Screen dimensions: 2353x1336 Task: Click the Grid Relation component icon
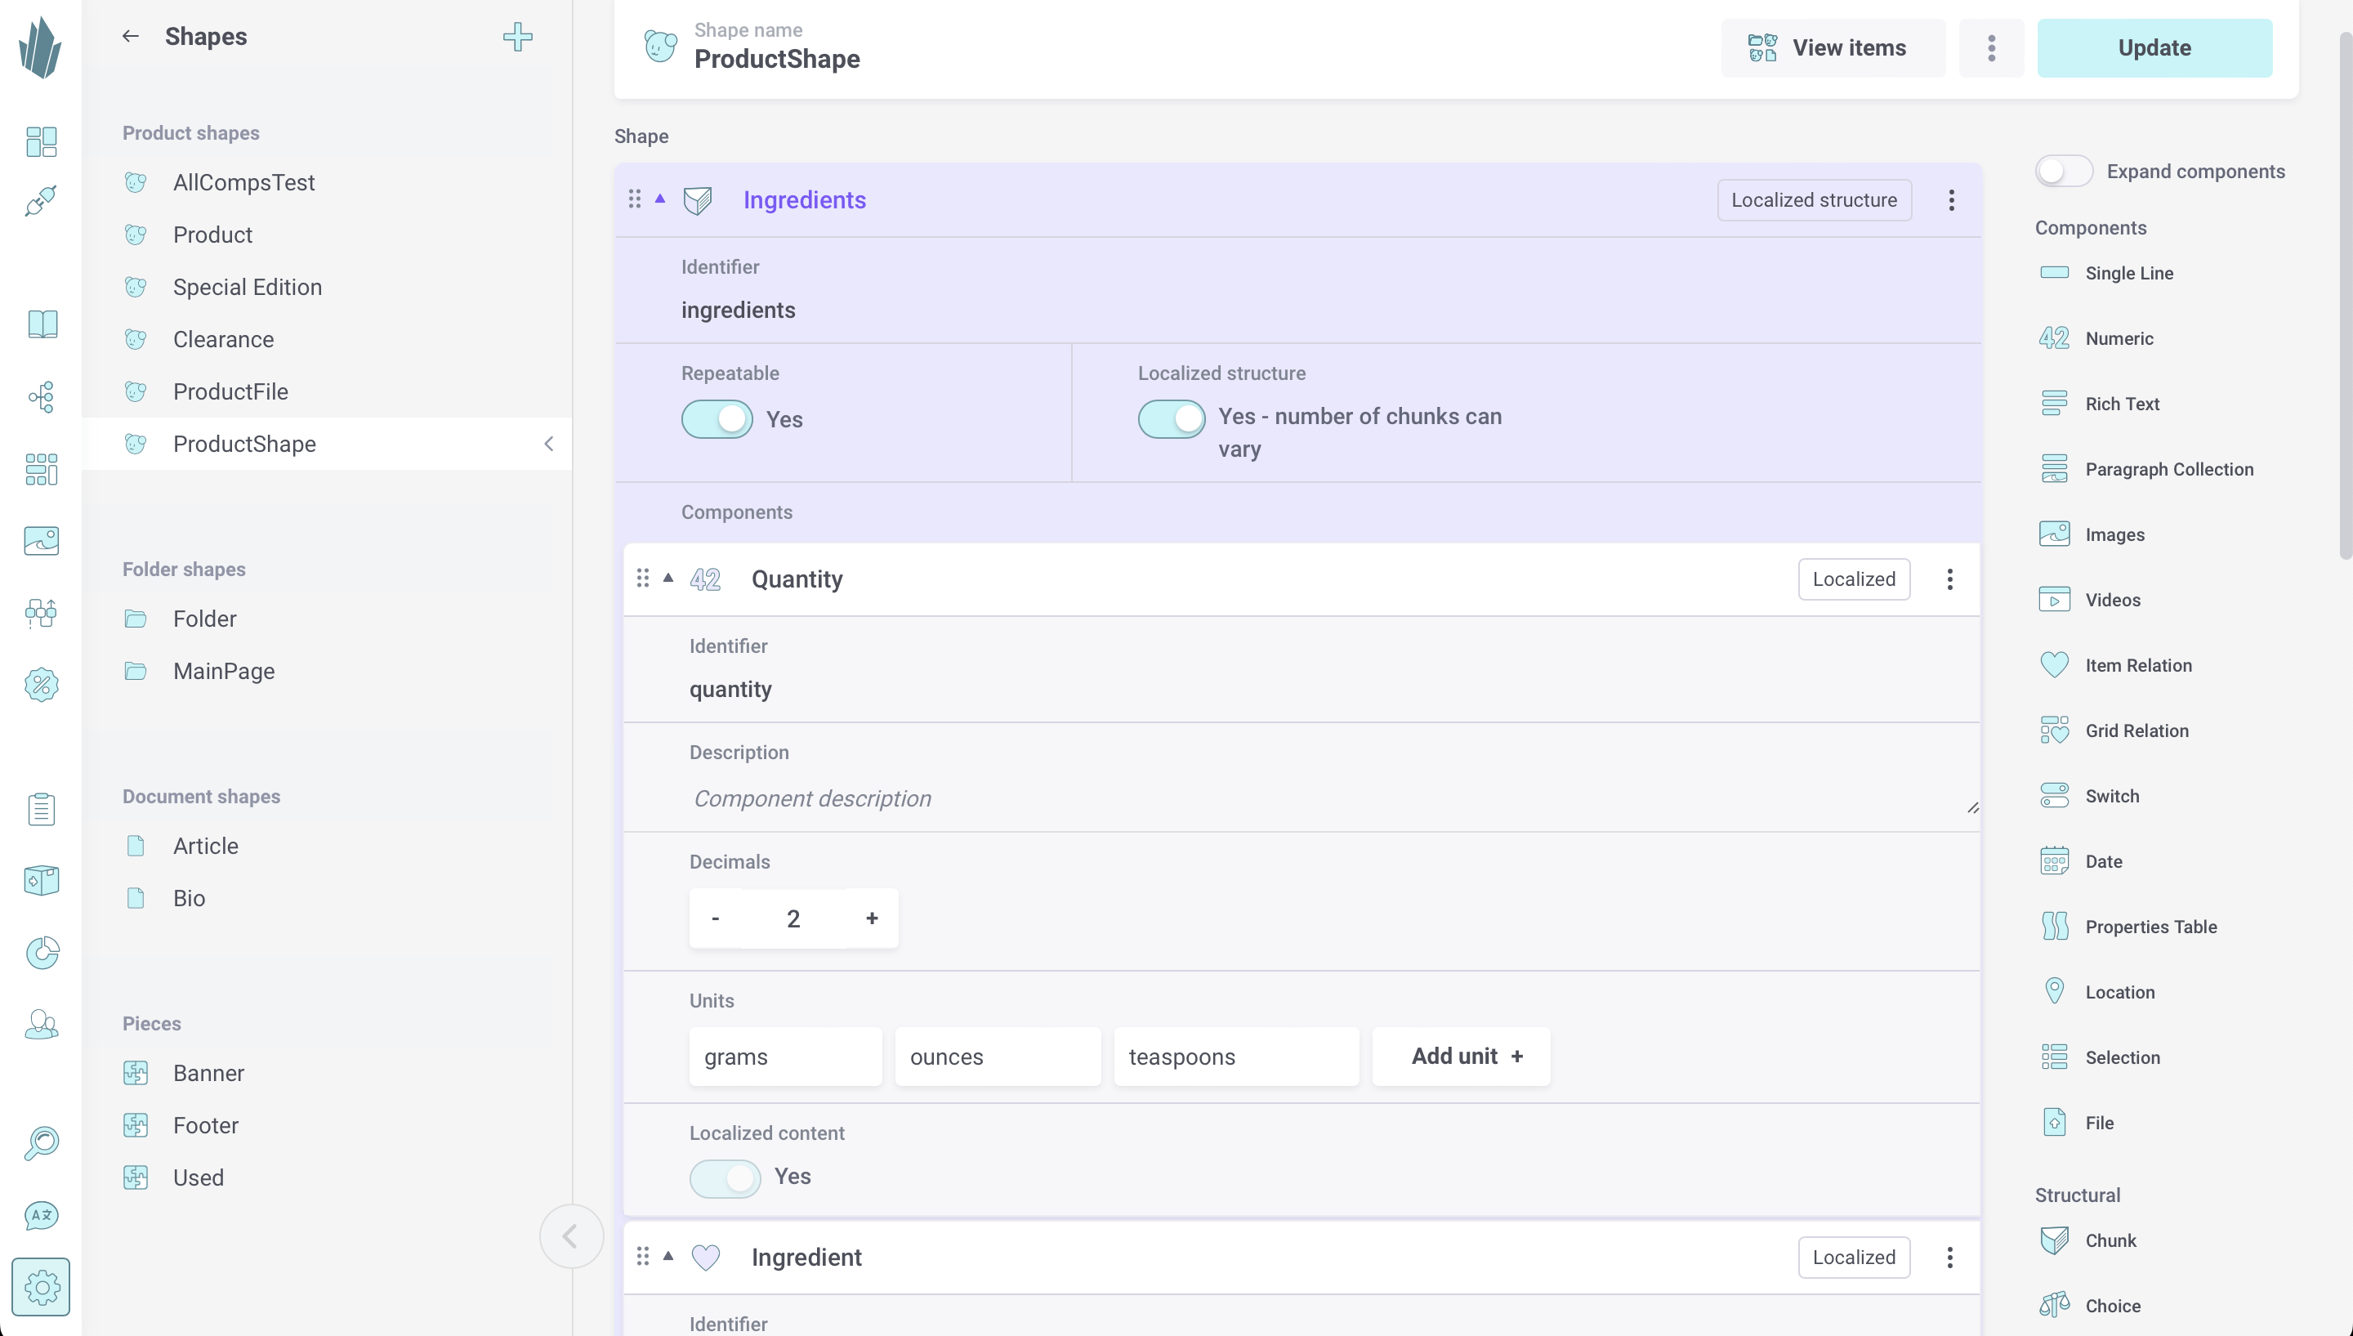(2054, 731)
